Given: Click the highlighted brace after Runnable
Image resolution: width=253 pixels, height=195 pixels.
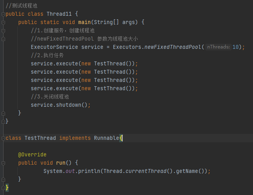Looking at the screenshot, I should (122, 138).
